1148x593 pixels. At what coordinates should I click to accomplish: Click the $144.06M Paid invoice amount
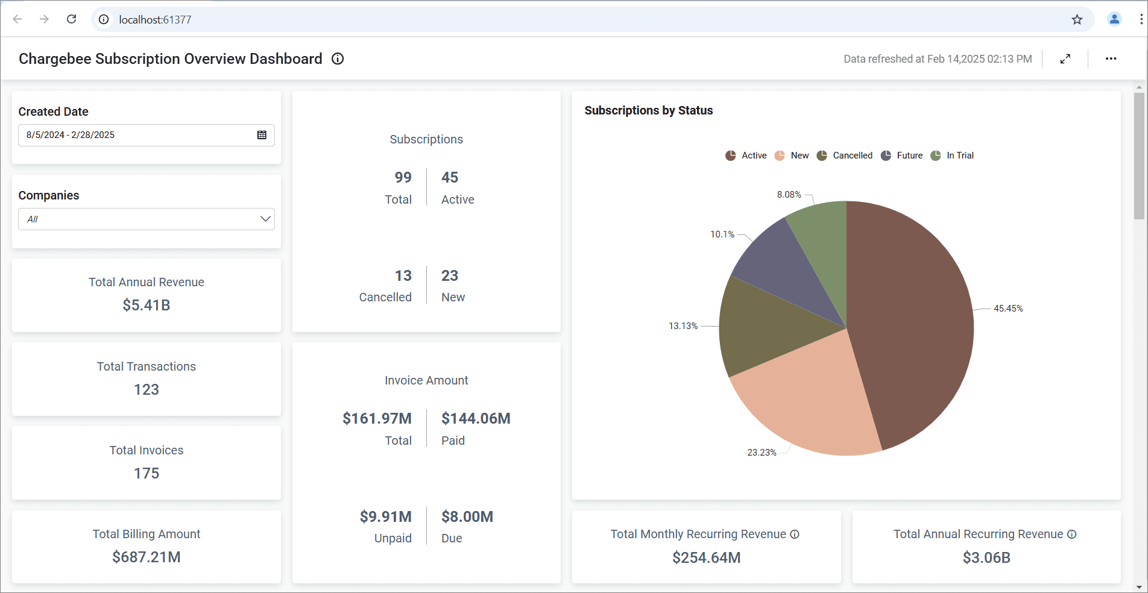(x=476, y=419)
